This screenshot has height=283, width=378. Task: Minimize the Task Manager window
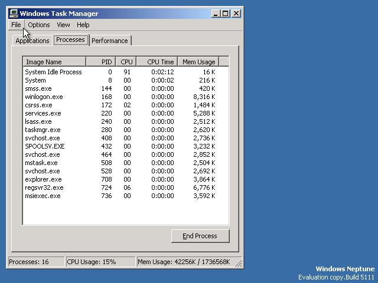[x=216, y=14]
